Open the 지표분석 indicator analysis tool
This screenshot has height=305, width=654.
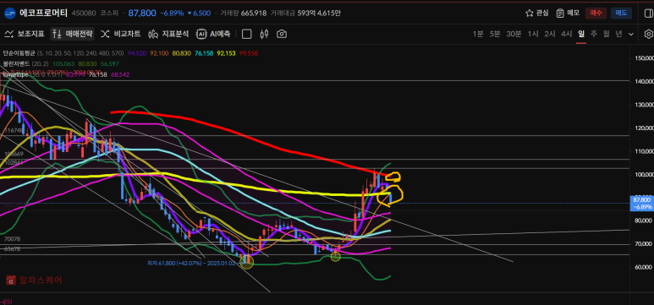(x=168, y=34)
